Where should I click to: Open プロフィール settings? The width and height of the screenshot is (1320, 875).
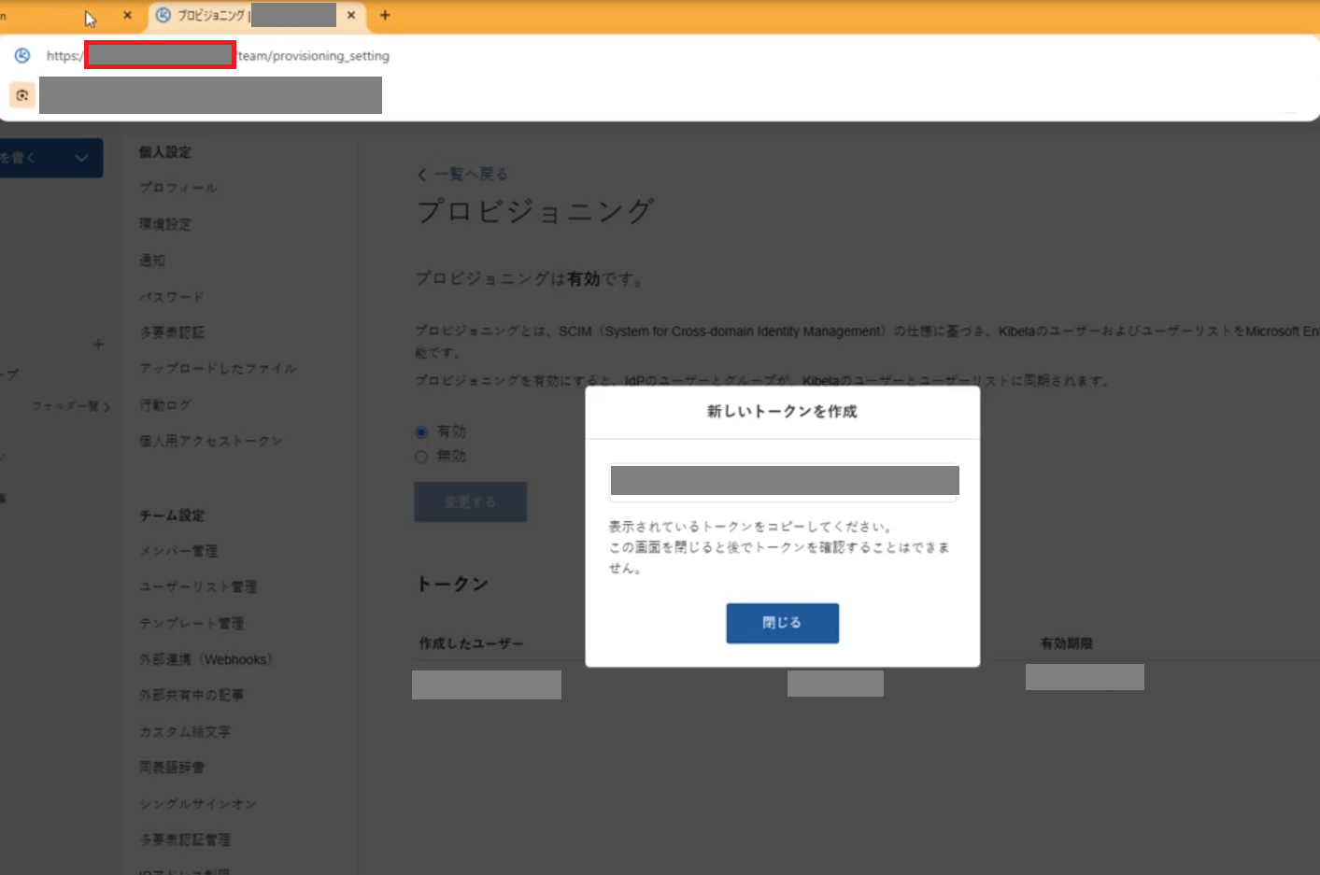pyautogui.click(x=178, y=188)
